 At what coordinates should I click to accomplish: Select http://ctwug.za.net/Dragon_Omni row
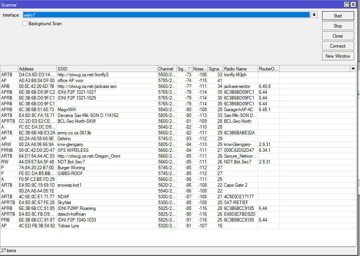tap(178, 156)
